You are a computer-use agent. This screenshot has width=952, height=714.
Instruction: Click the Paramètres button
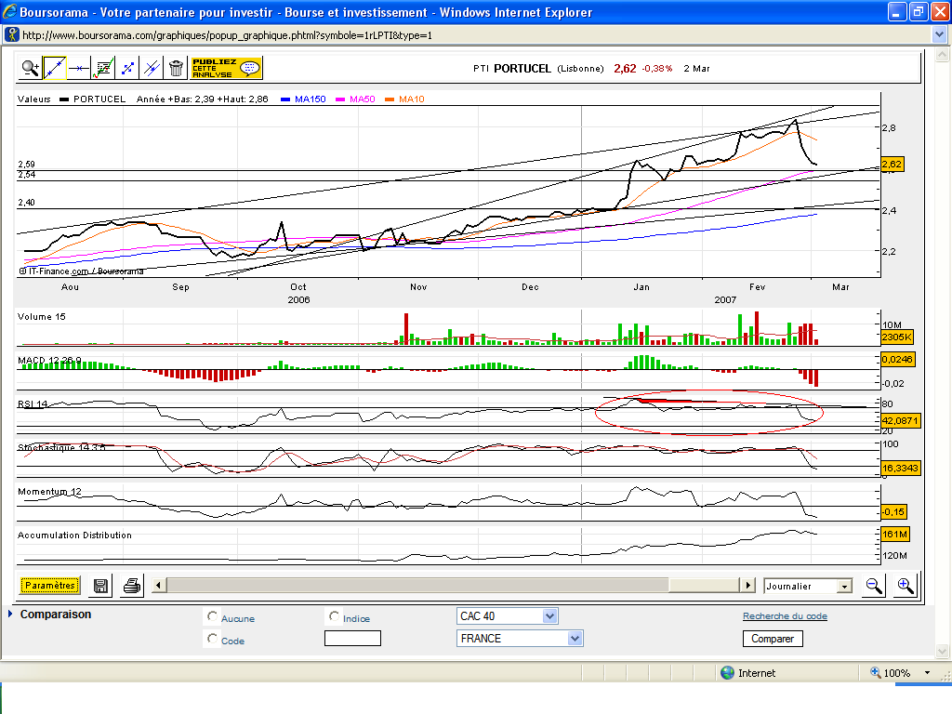tap(50, 586)
